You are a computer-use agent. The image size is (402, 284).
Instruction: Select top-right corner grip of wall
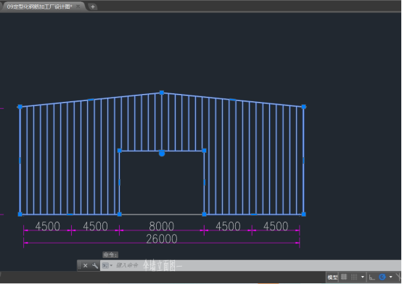303,106
